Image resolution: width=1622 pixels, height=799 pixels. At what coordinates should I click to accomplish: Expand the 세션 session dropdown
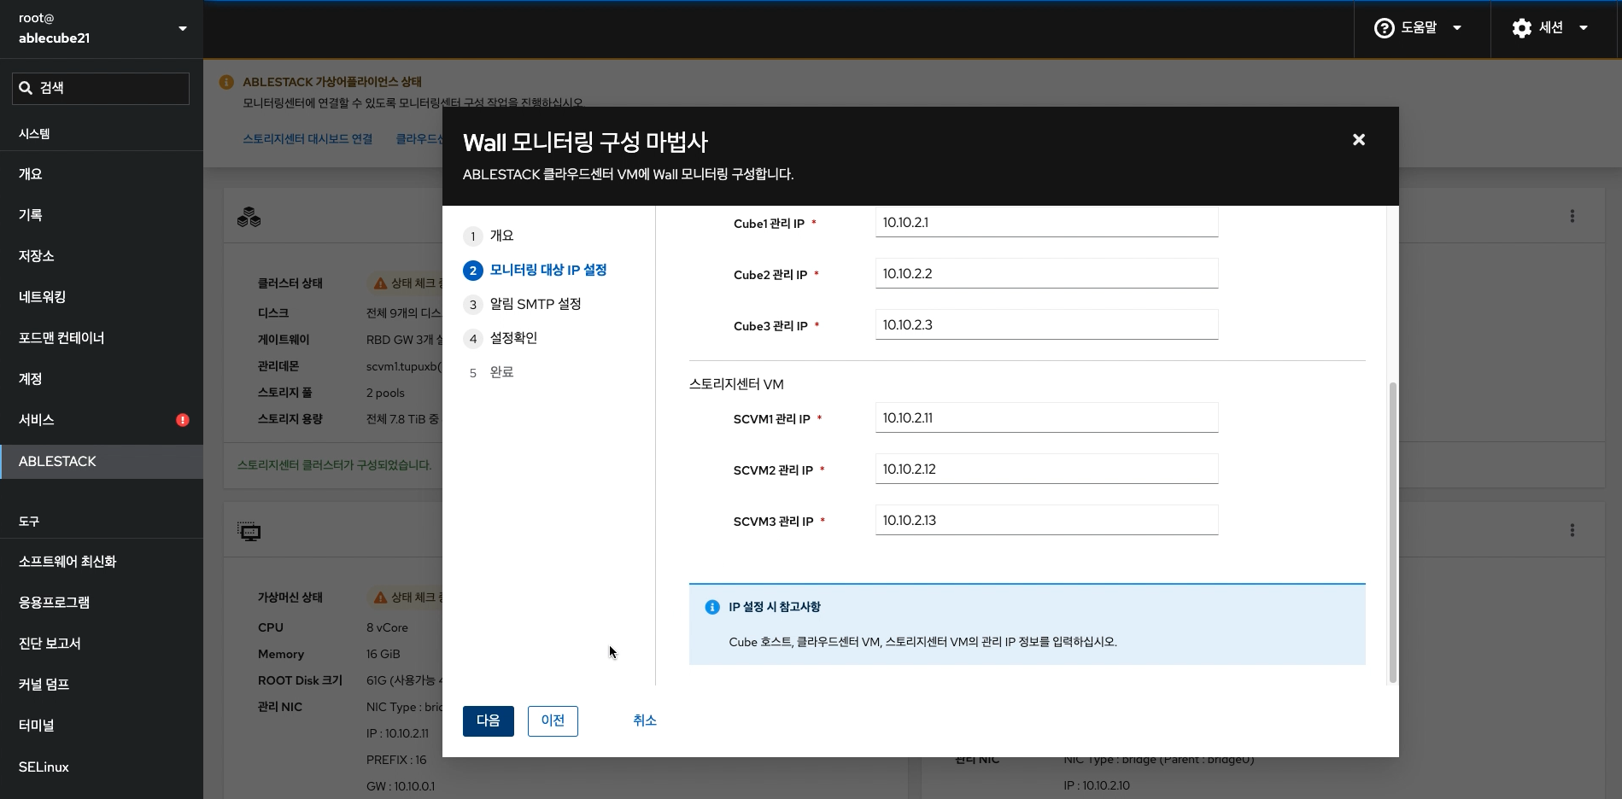coord(1552,28)
